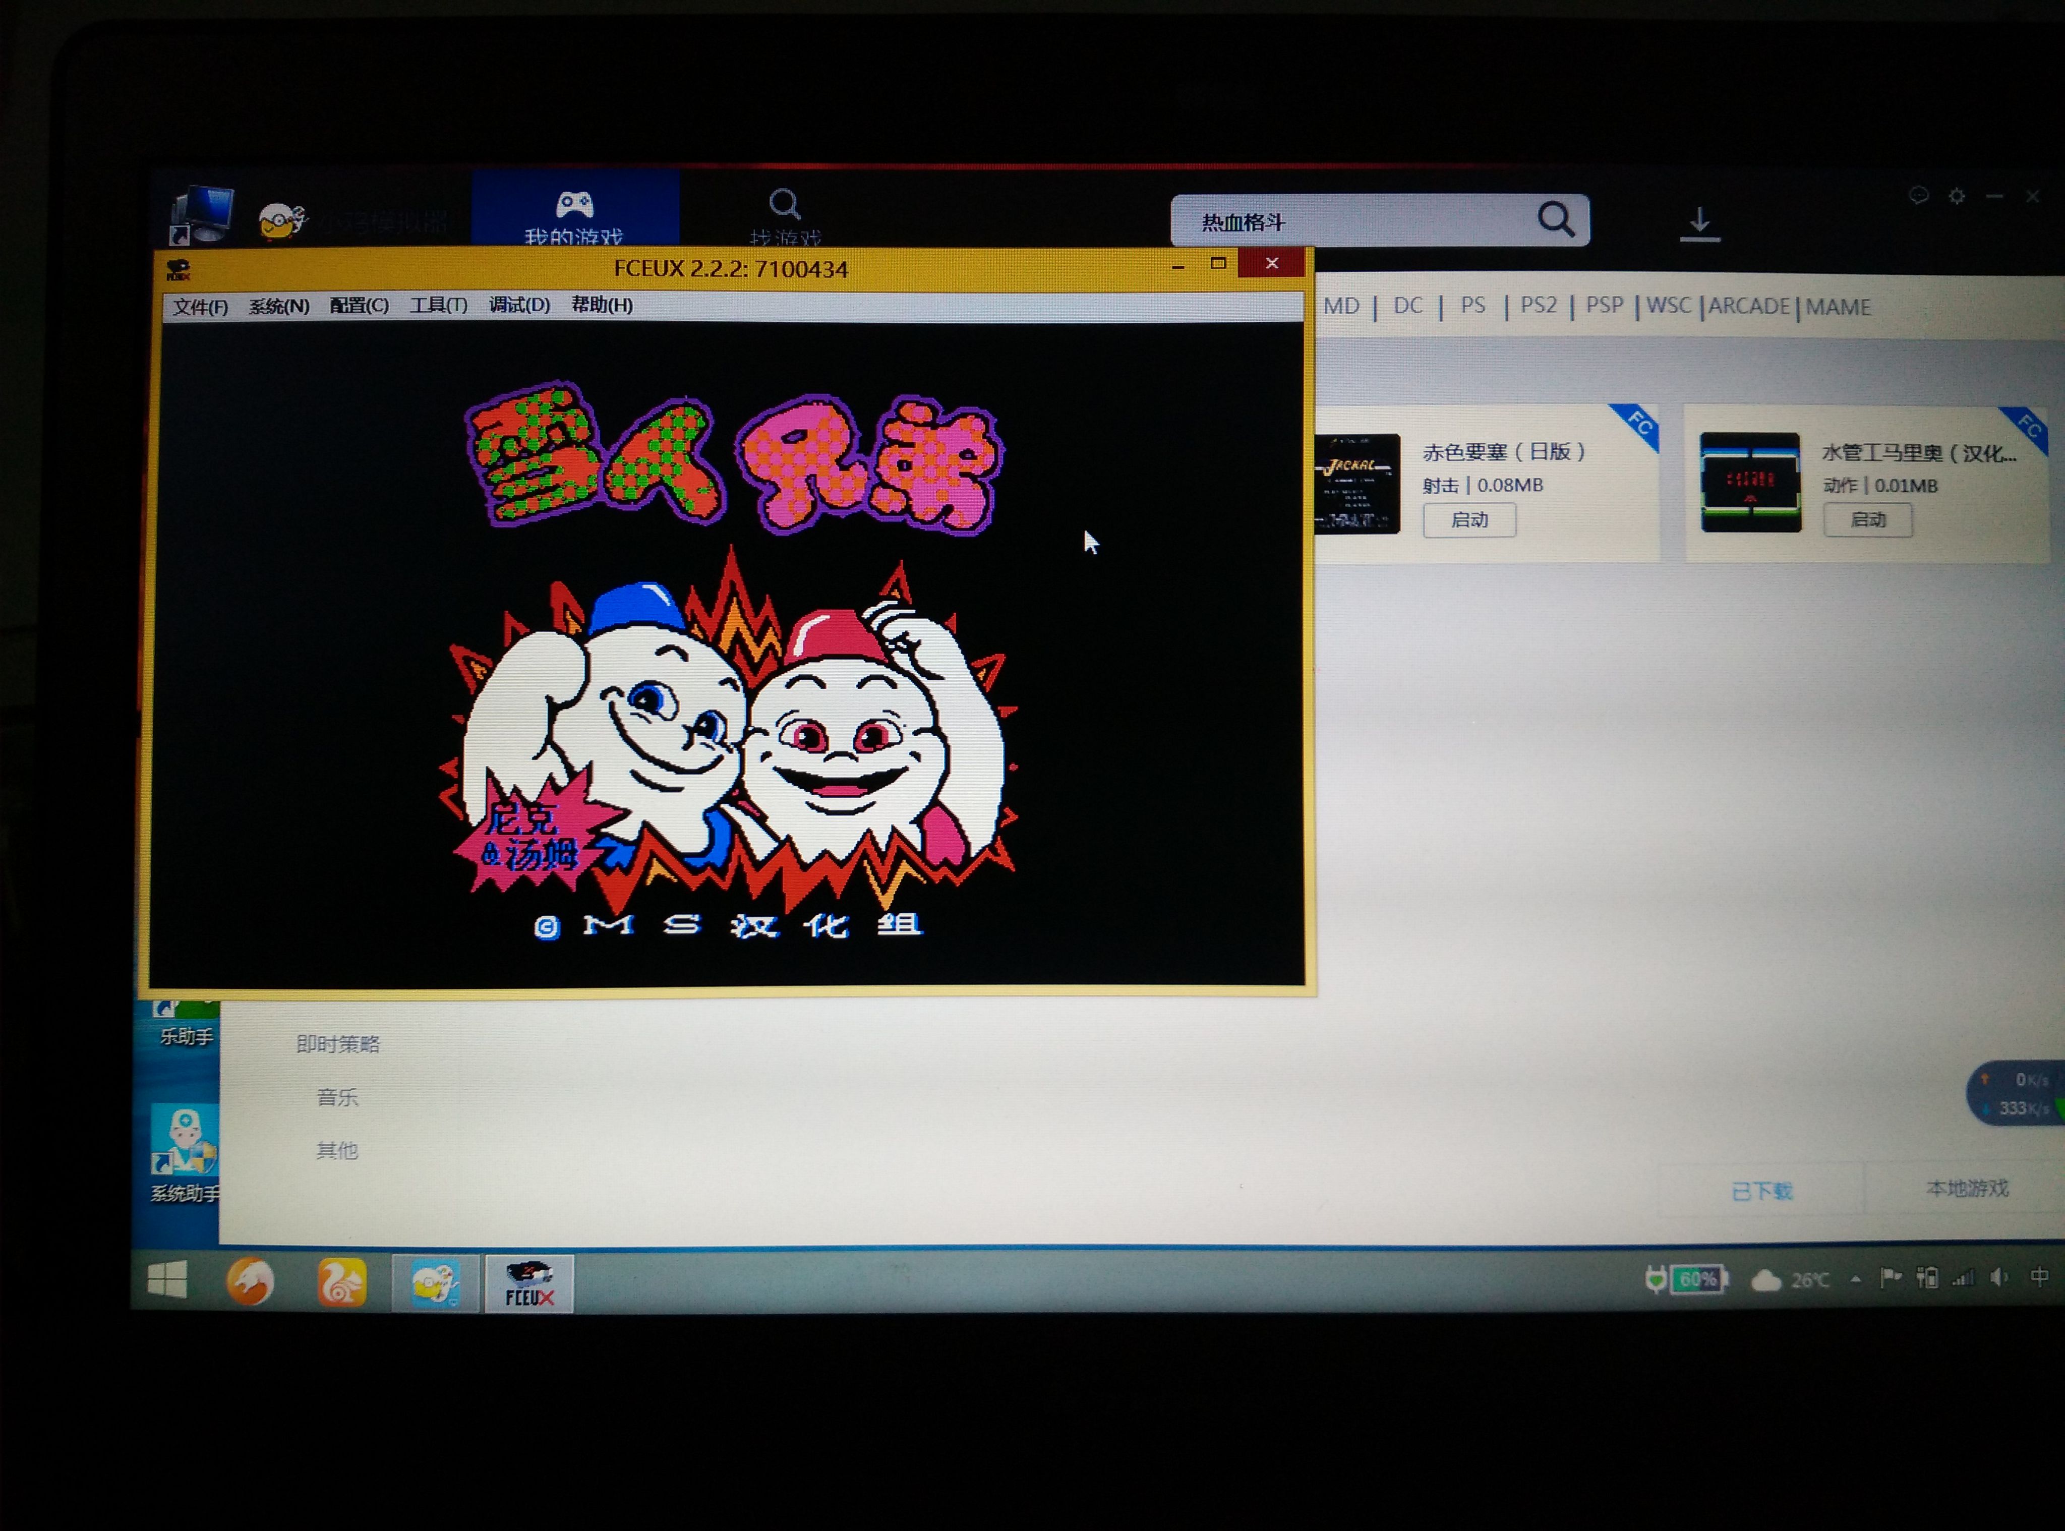
Task: Open the 配置(C) menu in FCEUX
Action: [360, 305]
